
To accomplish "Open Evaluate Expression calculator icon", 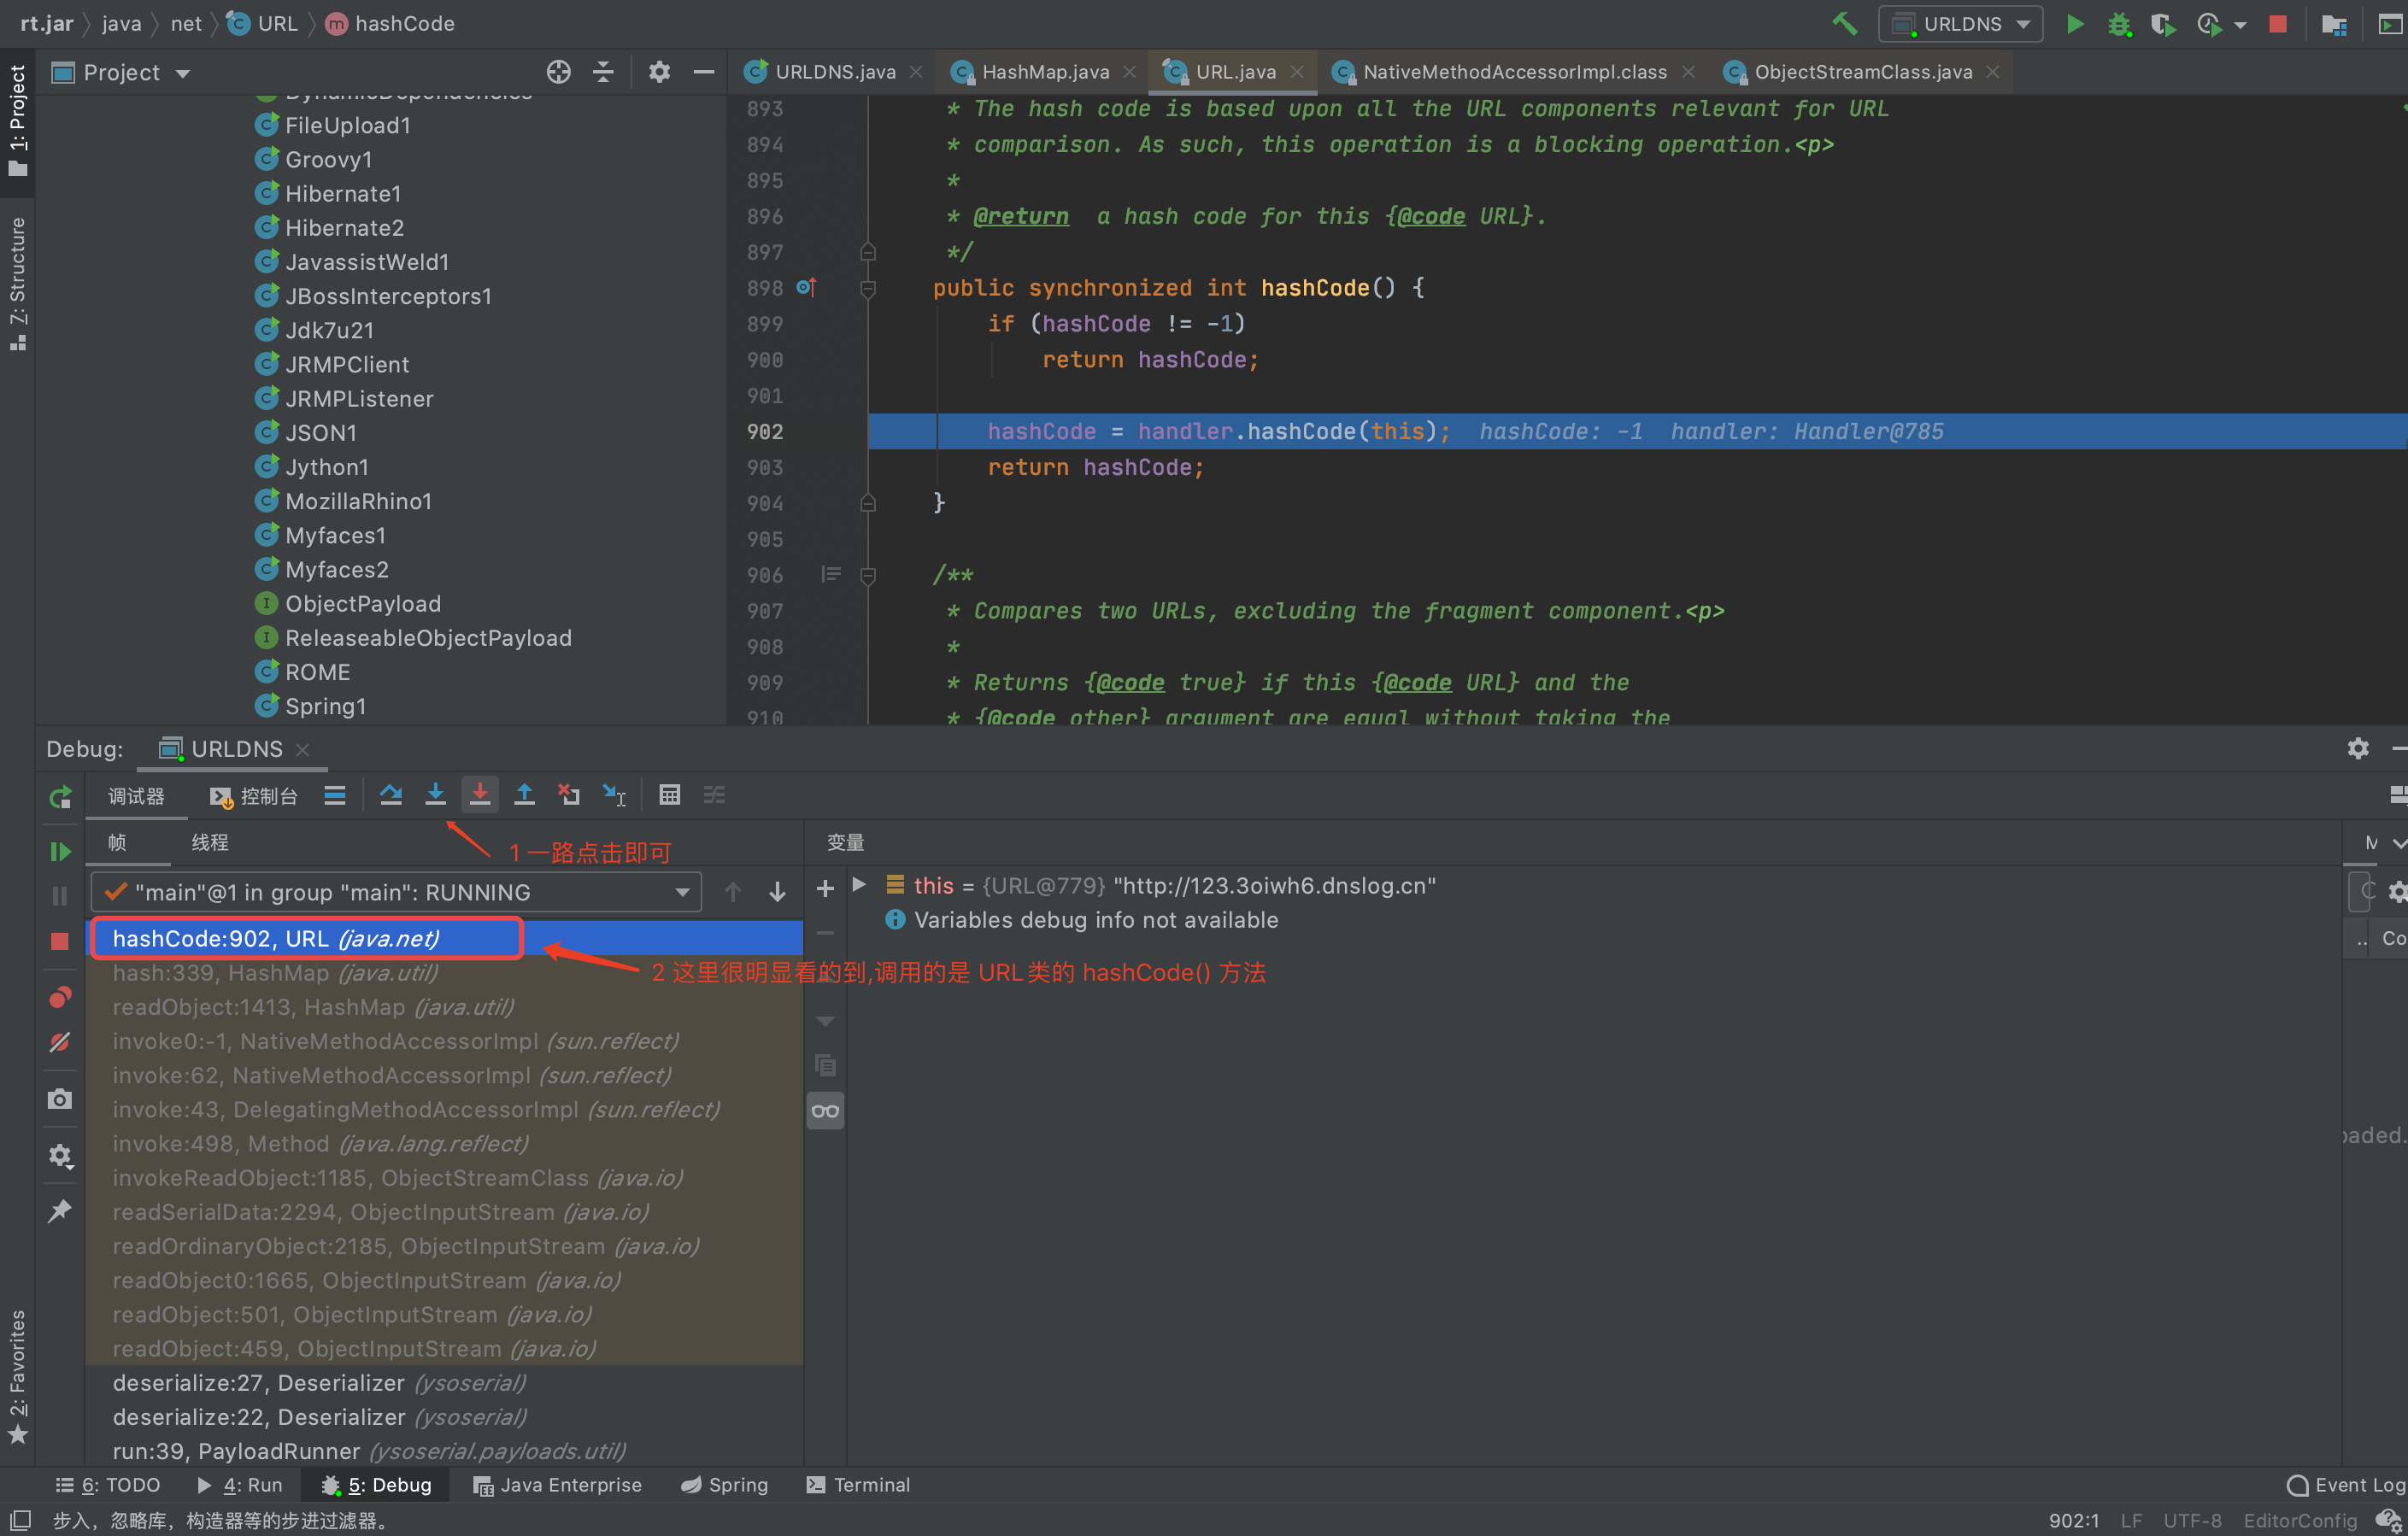I will coord(669,795).
